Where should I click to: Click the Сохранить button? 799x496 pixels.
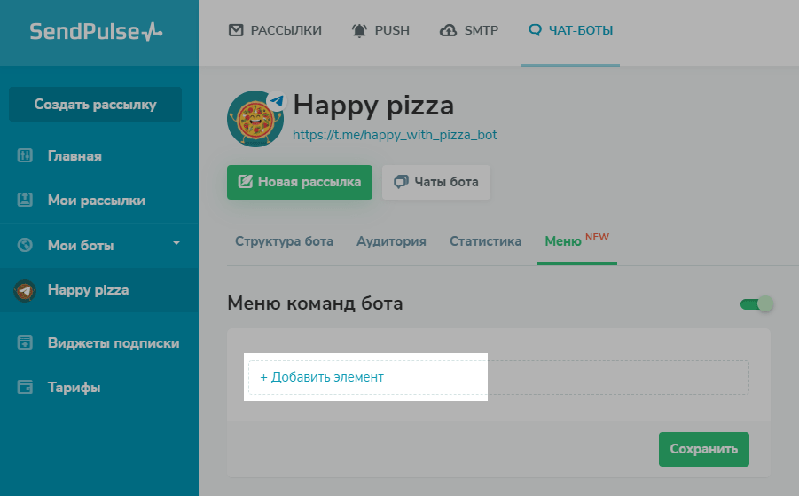(704, 449)
